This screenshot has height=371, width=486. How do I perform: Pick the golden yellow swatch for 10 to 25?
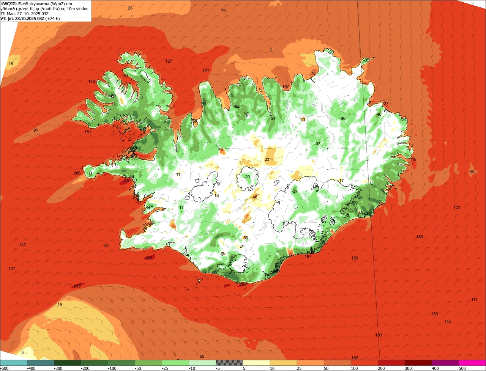tap(284, 363)
